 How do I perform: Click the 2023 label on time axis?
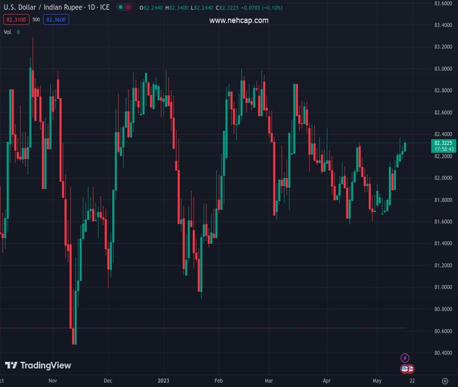[x=164, y=381]
